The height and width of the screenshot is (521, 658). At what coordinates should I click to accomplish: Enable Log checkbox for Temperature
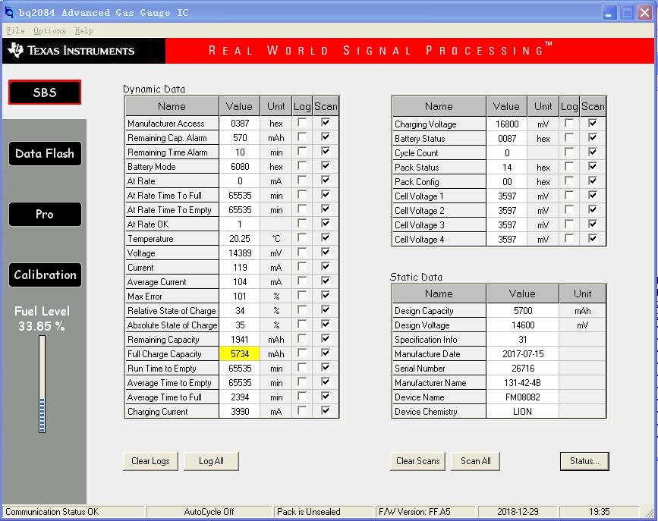tap(302, 238)
